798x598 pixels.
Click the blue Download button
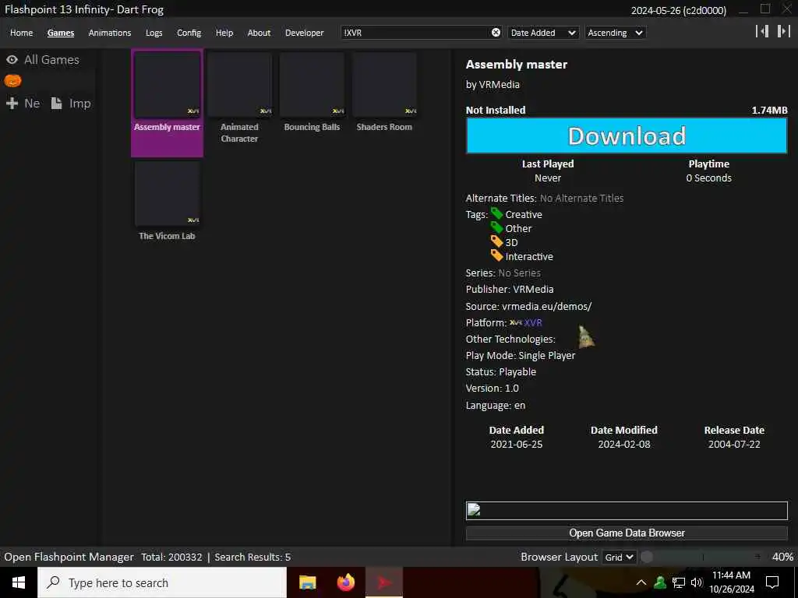[627, 135]
